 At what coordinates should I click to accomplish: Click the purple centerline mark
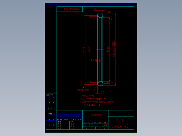(100, 50)
